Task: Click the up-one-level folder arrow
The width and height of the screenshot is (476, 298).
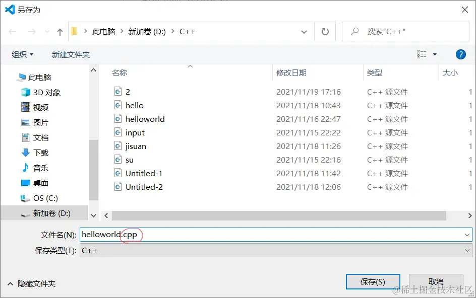Action: [59, 31]
